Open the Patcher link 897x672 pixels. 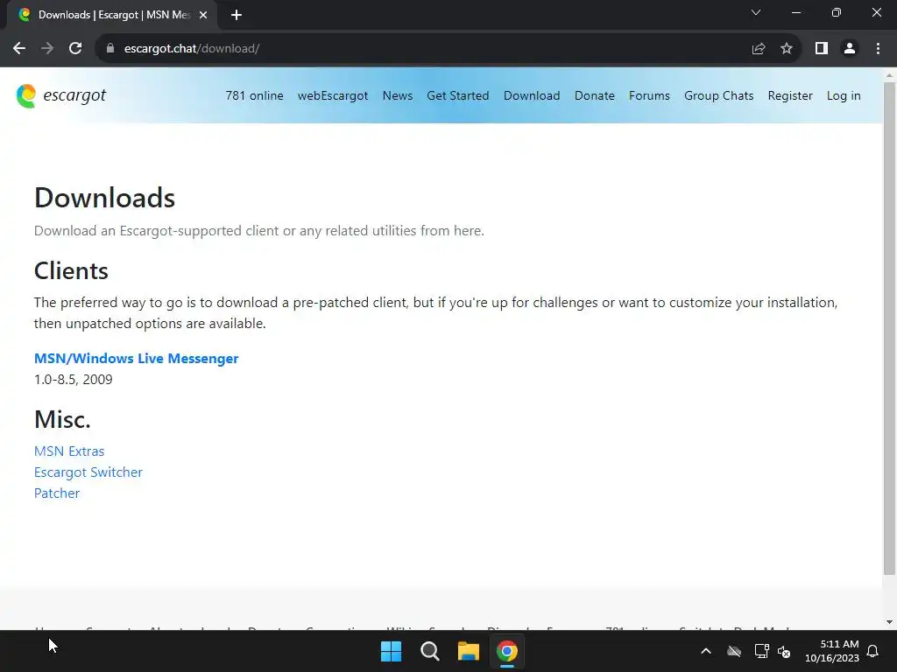coord(57,493)
